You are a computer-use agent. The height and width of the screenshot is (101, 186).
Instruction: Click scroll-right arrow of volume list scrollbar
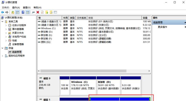coord(149,71)
